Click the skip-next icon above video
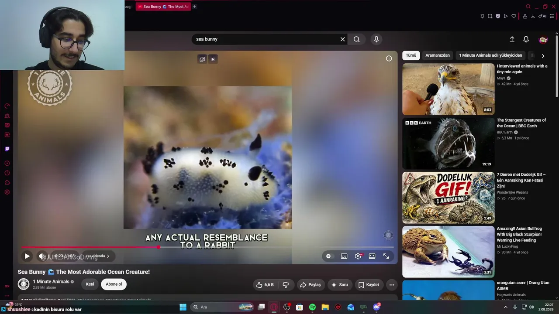 point(213,59)
